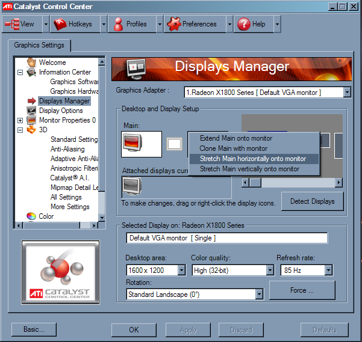362x342 pixels.
Task: Click the Color wheel icon
Action: [x=31, y=216]
